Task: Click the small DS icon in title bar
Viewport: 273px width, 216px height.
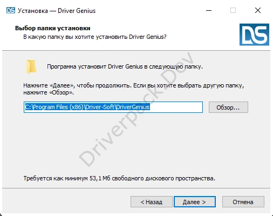Action: (x=11, y=10)
